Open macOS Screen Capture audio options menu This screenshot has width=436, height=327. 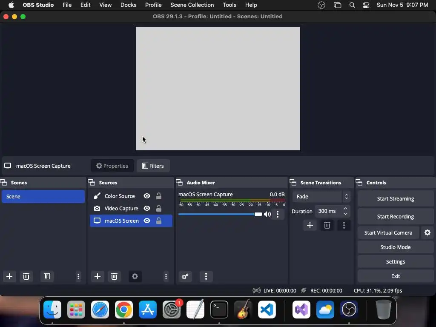pos(278,214)
